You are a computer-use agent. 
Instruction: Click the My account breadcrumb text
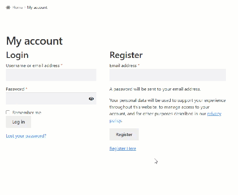coord(37,7)
